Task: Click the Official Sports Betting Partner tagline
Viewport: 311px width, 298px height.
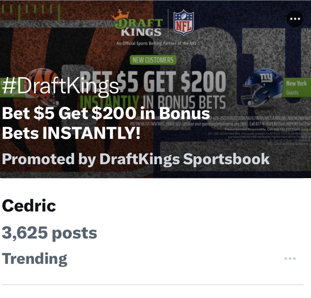Action: pos(156,43)
